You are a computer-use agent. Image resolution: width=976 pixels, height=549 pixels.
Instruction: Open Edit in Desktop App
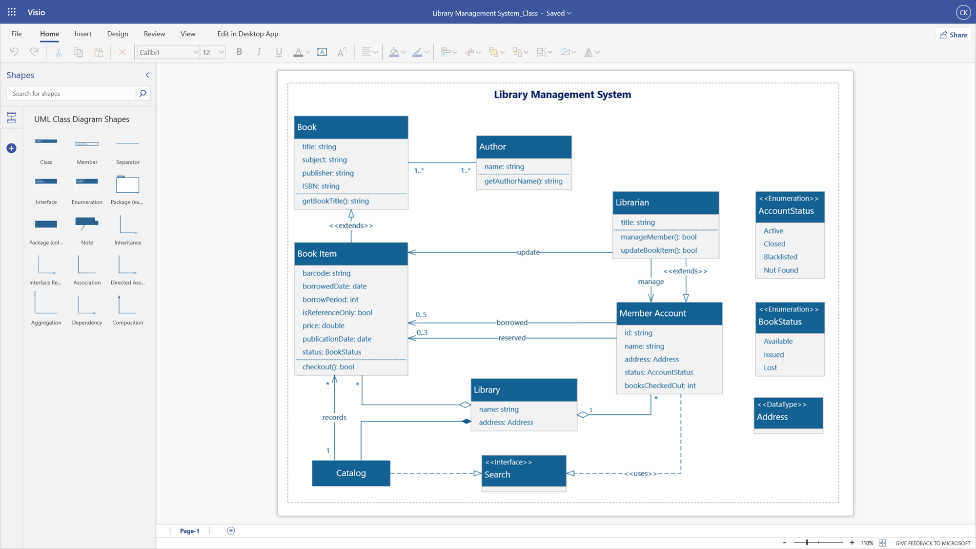pos(247,34)
